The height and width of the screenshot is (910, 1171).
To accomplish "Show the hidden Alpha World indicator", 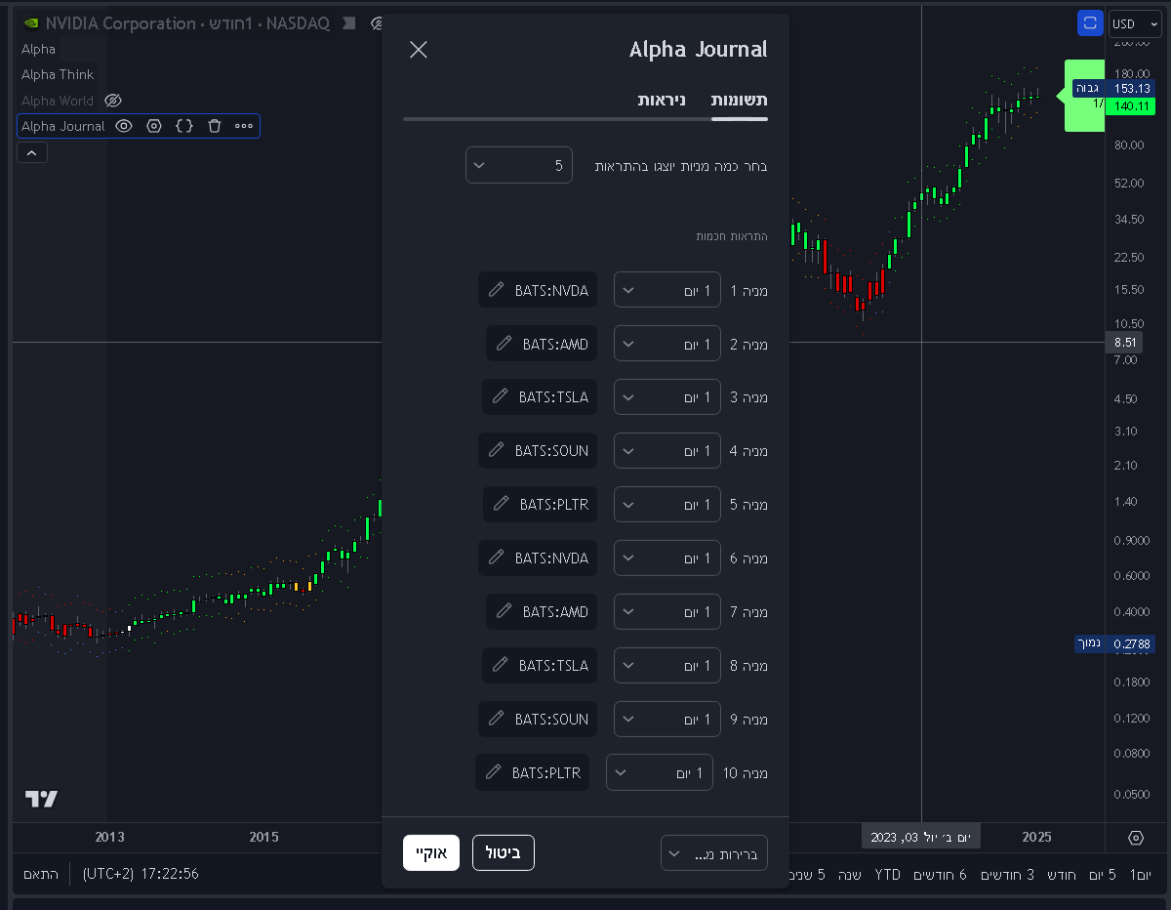I will pyautogui.click(x=112, y=101).
